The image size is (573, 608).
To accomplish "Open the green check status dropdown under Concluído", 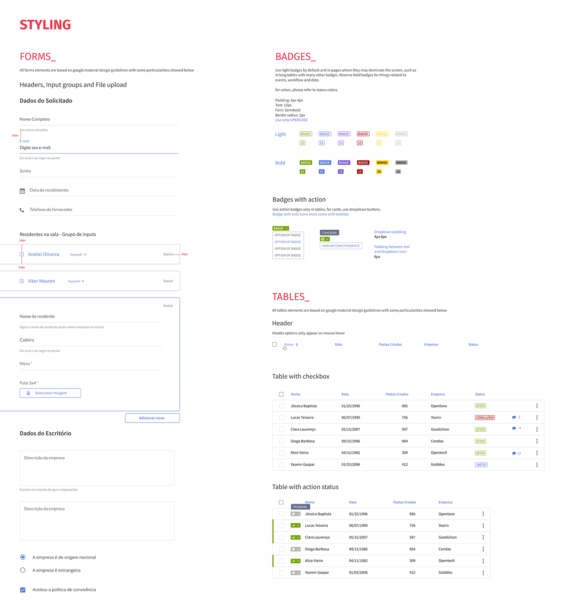I will pyautogui.click(x=325, y=239).
